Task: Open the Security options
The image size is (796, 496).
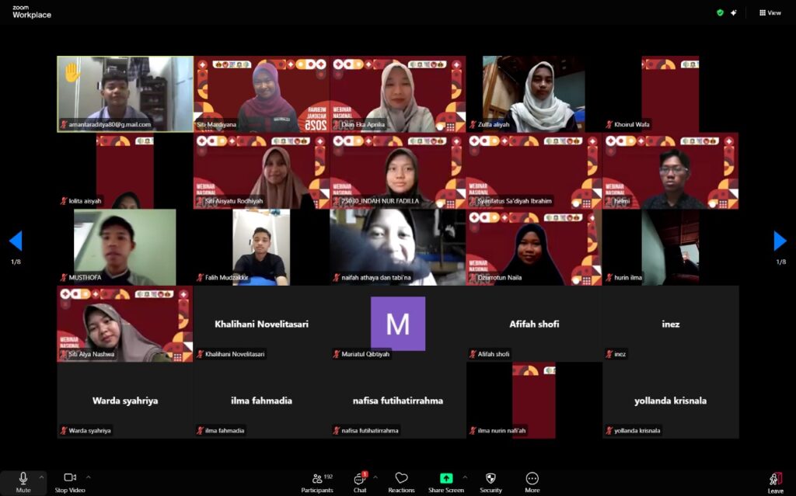Action: (491, 480)
